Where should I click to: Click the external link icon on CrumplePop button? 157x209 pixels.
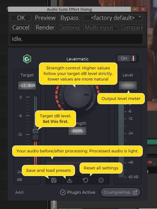(x=135, y=192)
